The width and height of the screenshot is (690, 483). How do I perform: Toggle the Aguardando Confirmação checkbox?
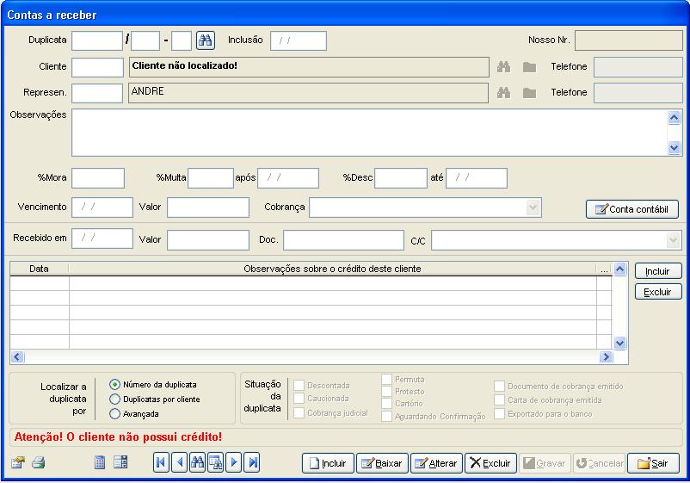(x=387, y=417)
